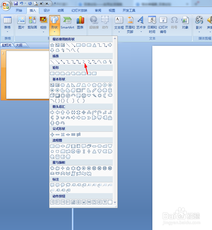Expand quick access toolbar customize arrow
Viewport: 212px width, 230px height.
[x=55, y=3]
